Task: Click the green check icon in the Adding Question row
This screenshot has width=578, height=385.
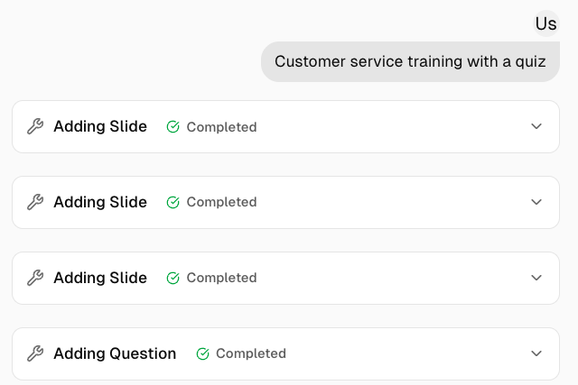Action: (x=202, y=354)
